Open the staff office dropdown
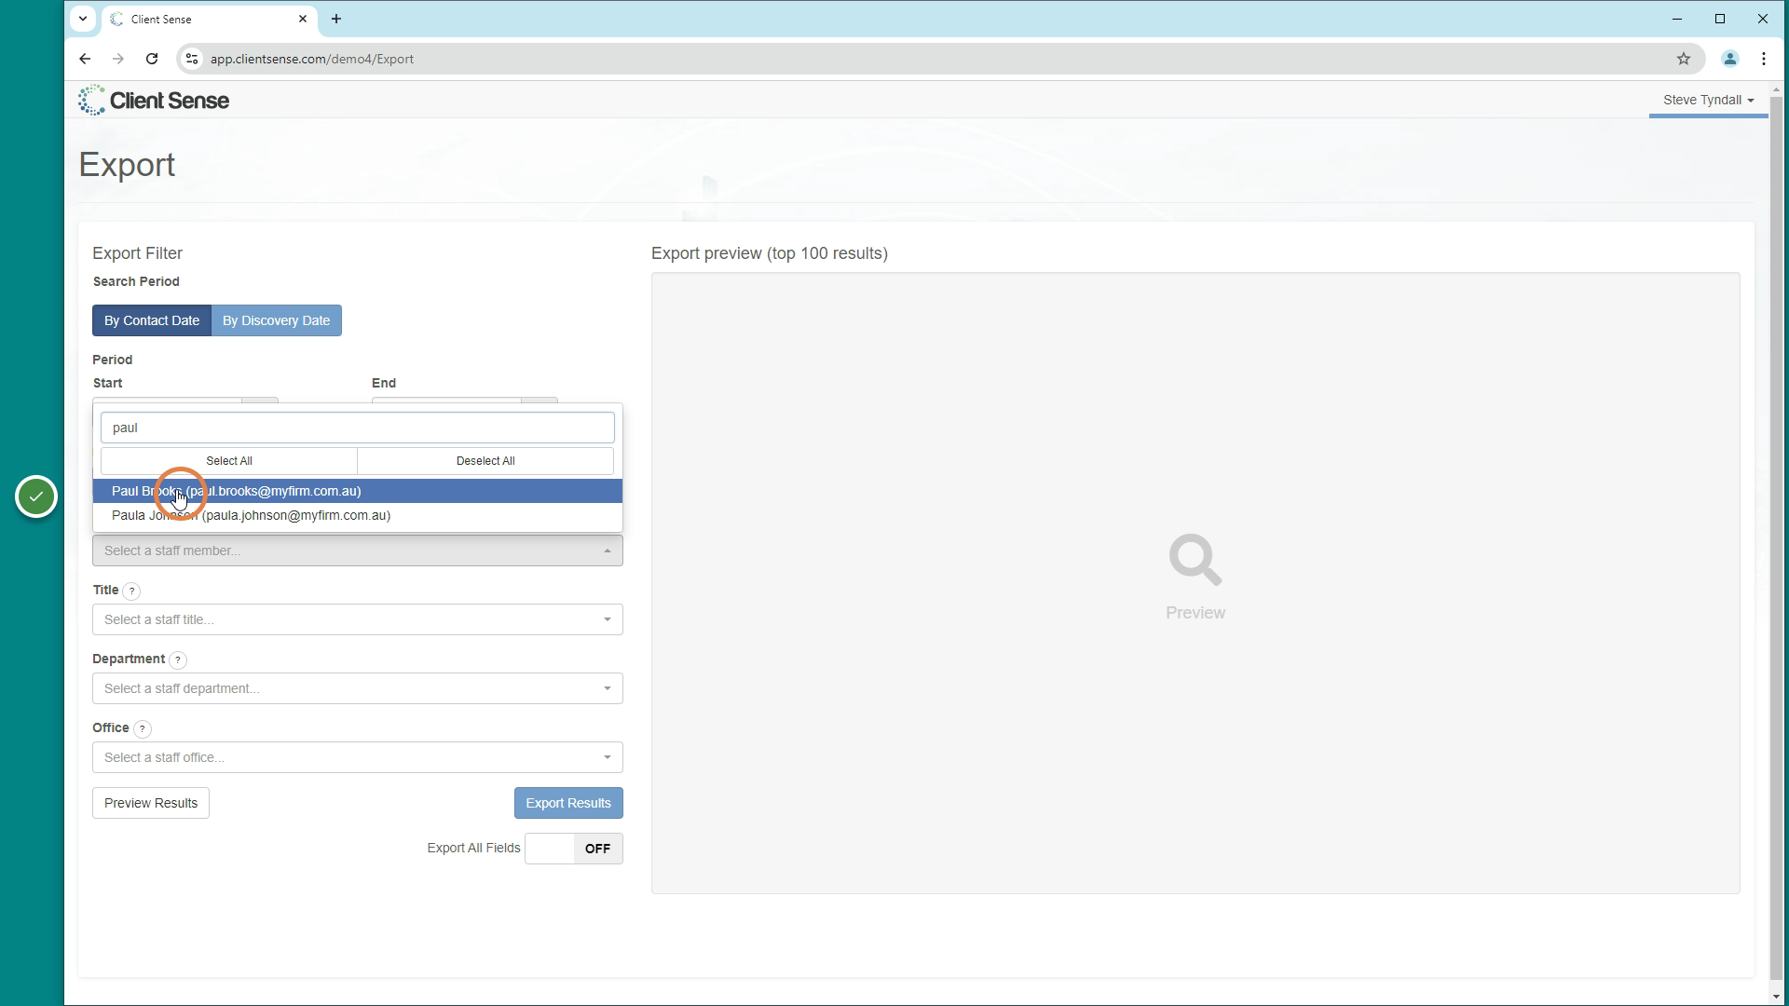 (358, 757)
